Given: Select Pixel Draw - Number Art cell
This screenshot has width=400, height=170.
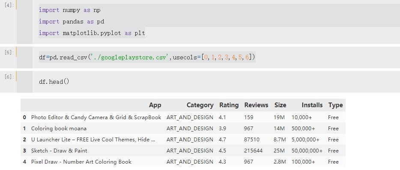Looking at the screenshot, I should tap(81, 161).
